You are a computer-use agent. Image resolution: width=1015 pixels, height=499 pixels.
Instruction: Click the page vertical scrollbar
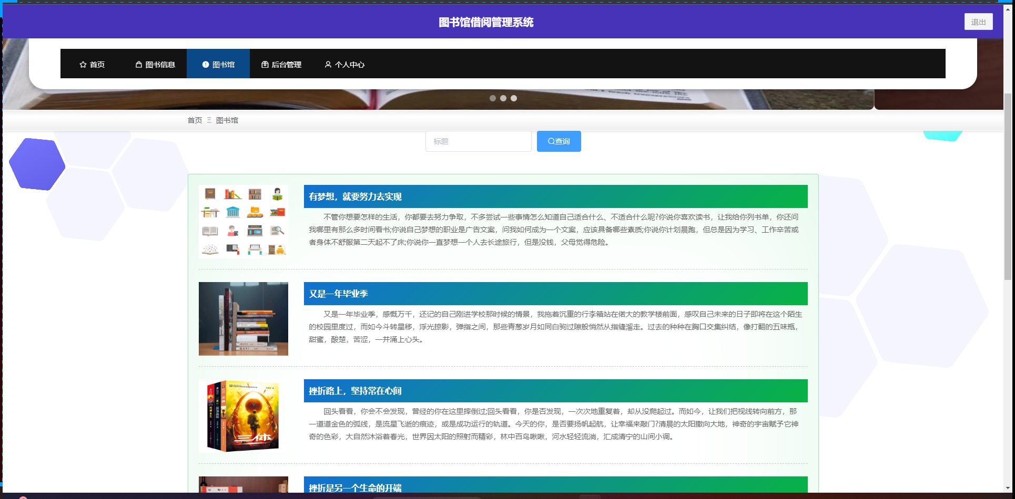point(1008,186)
